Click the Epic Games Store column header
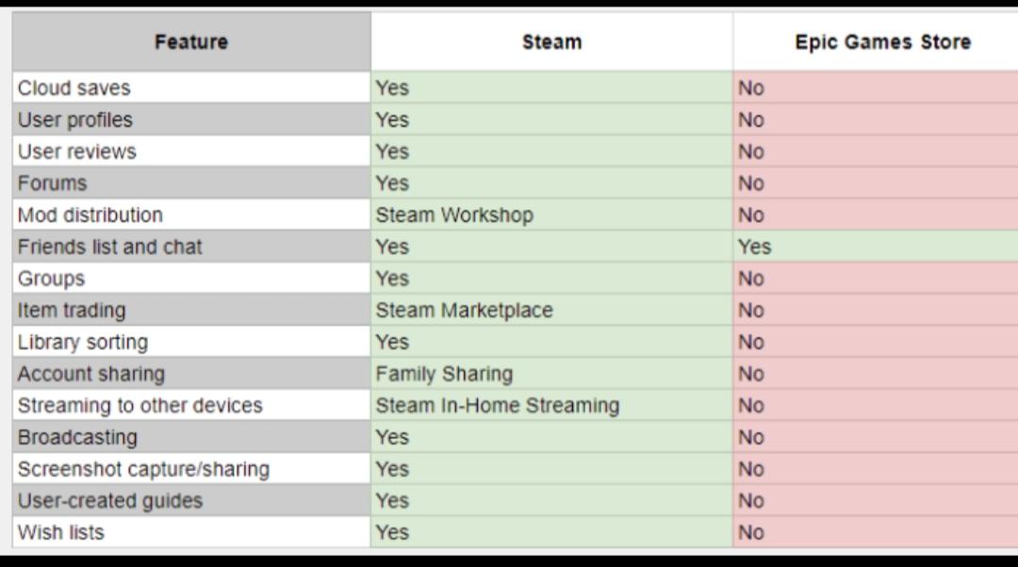 tap(882, 42)
